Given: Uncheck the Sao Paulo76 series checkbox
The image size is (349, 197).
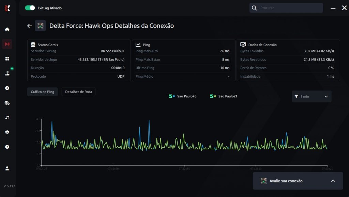Looking at the screenshot, I should click(170, 96).
